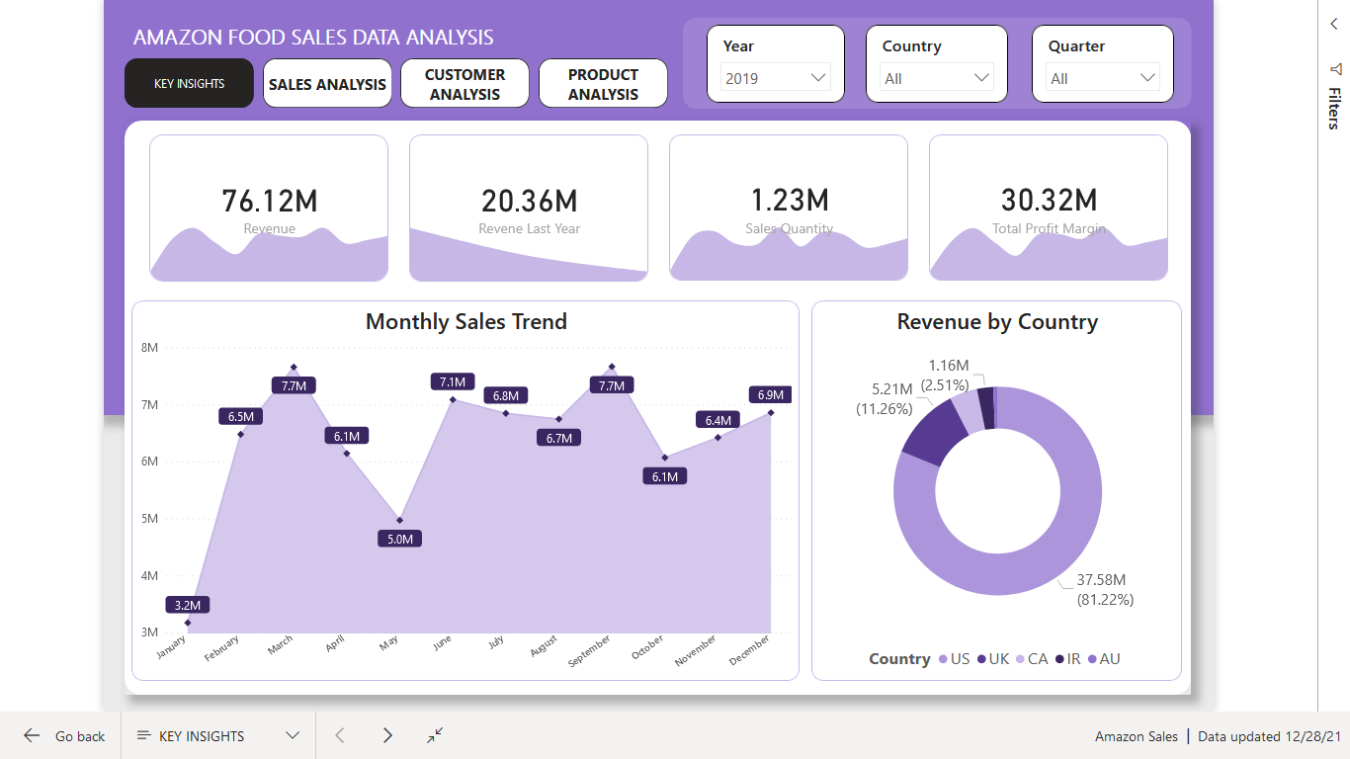Click the US donut segment 37.58M
The height and width of the screenshot is (759, 1350).
(x=1065, y=544)
